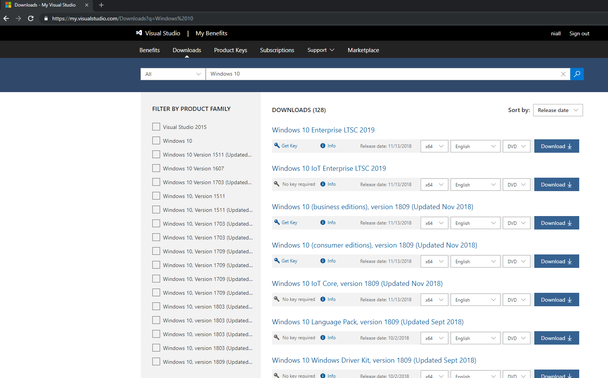Click the browser forward arrow

(18, 18)
